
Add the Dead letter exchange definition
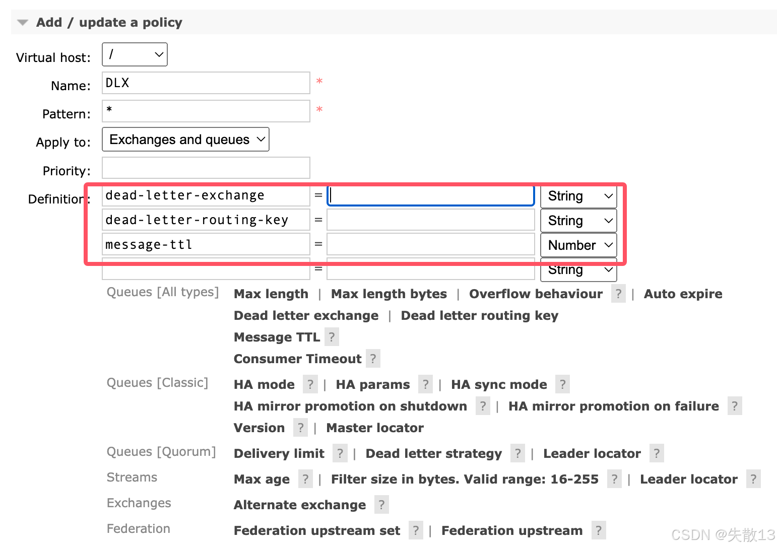point(306,315)
